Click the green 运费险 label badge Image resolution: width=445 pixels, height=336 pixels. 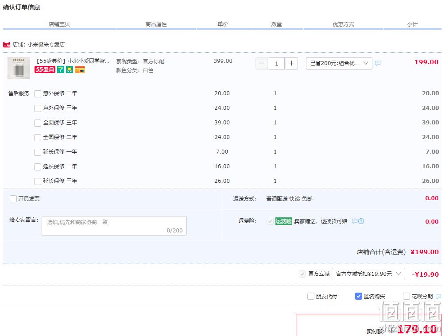pyautogui.click(x=283, y=221)
